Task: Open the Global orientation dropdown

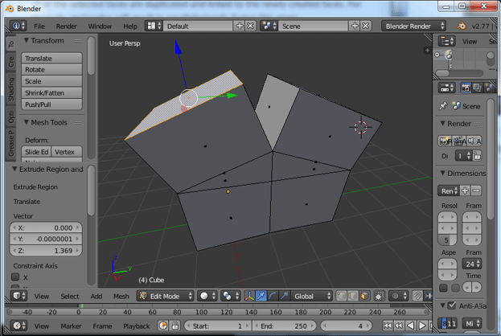Action: [313, 296]
